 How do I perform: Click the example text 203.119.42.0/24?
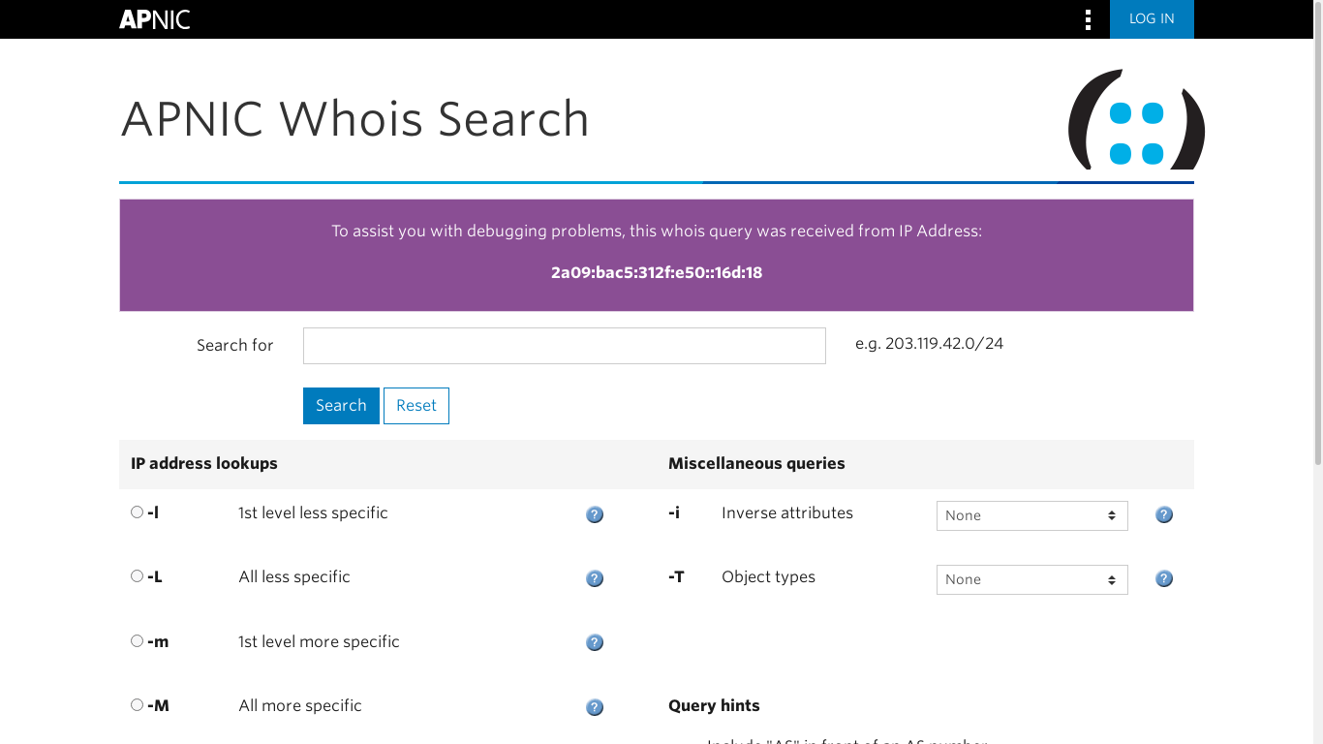[x=944, y=343]
